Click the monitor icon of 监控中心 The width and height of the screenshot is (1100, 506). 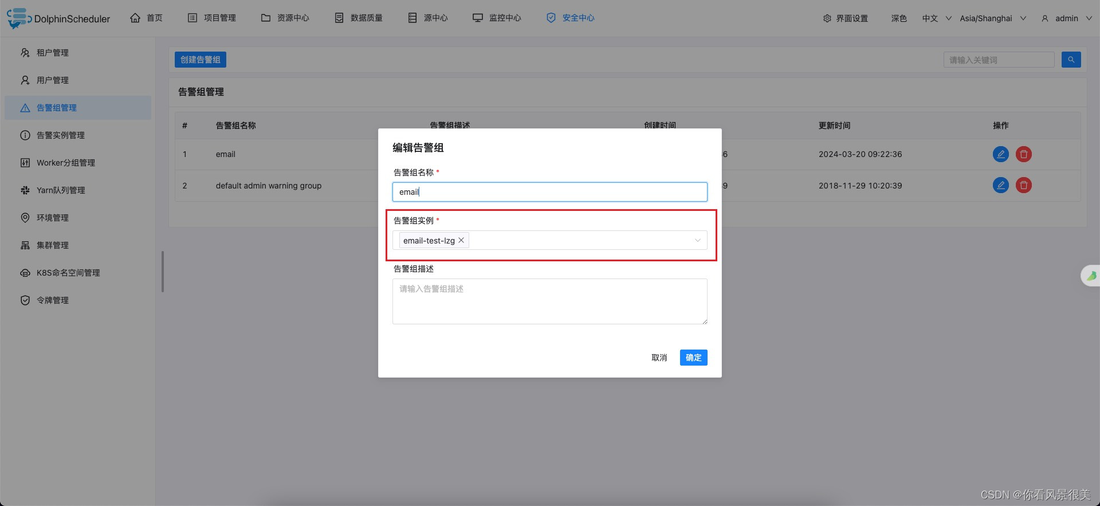point(477,18)
